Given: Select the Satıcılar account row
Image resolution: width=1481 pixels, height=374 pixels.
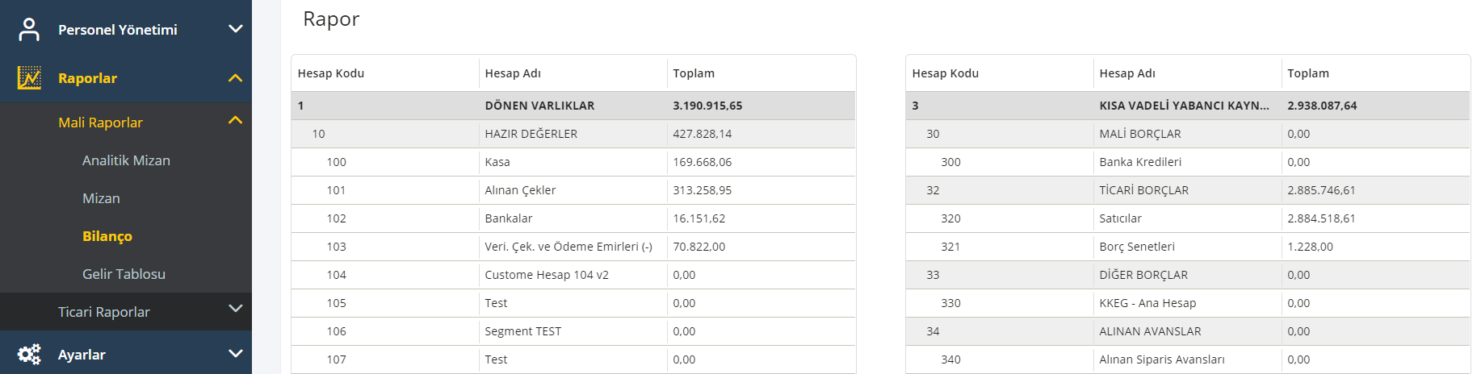Looking at the screenshot, I should 1120,218.
